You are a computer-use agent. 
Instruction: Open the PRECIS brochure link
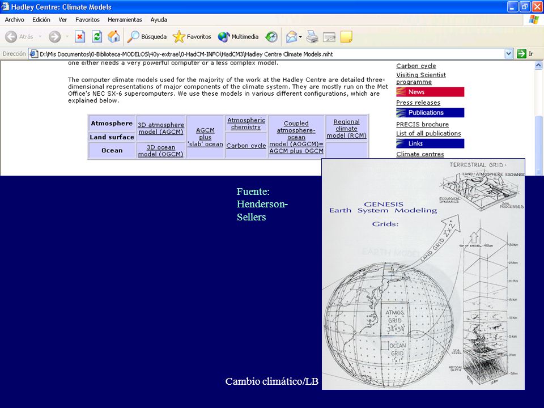tap(422, 124)
